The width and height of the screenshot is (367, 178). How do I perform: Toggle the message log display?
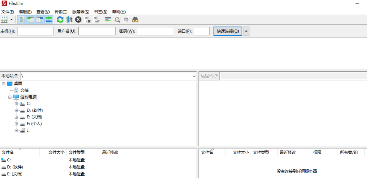22,19
